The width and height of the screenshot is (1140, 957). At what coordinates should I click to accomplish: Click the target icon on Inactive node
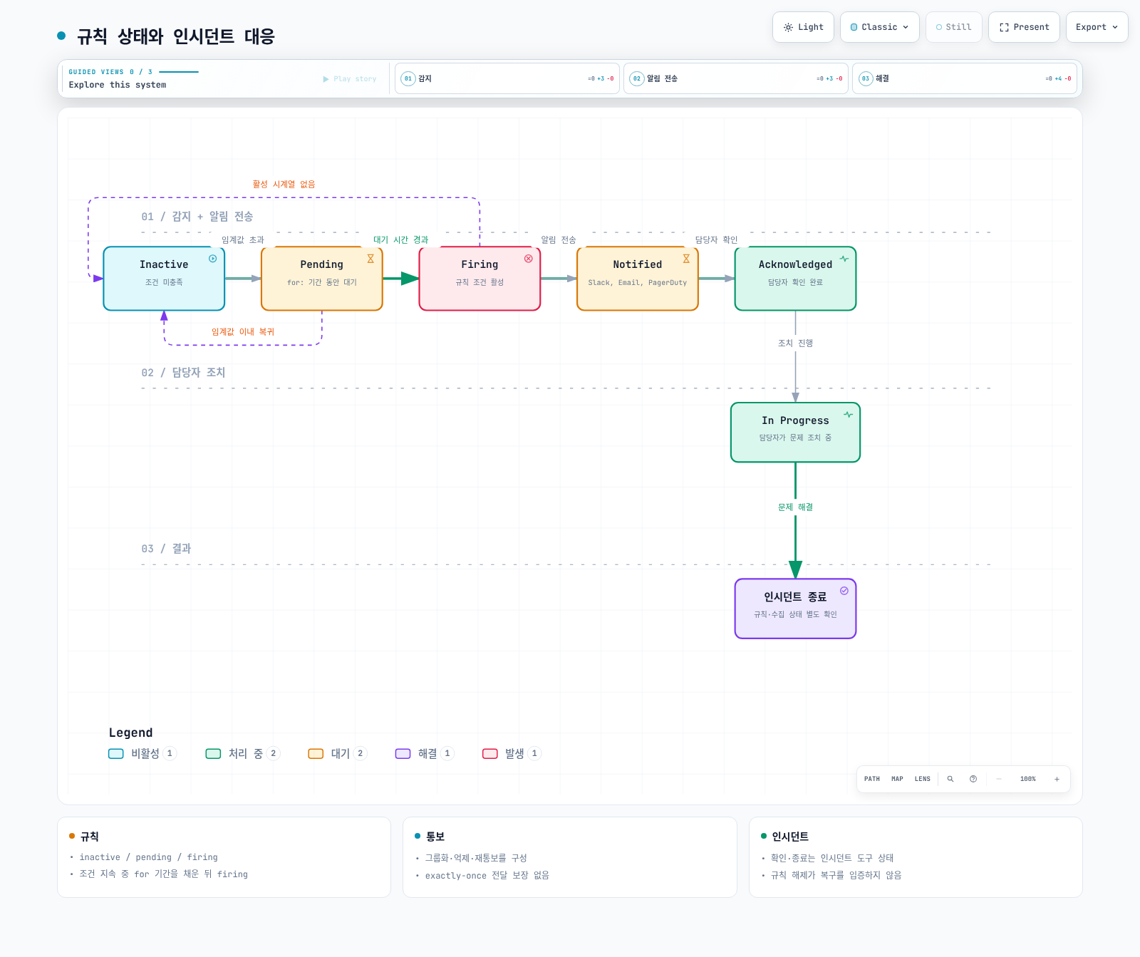pyautogui.click(x=212, y=259)
